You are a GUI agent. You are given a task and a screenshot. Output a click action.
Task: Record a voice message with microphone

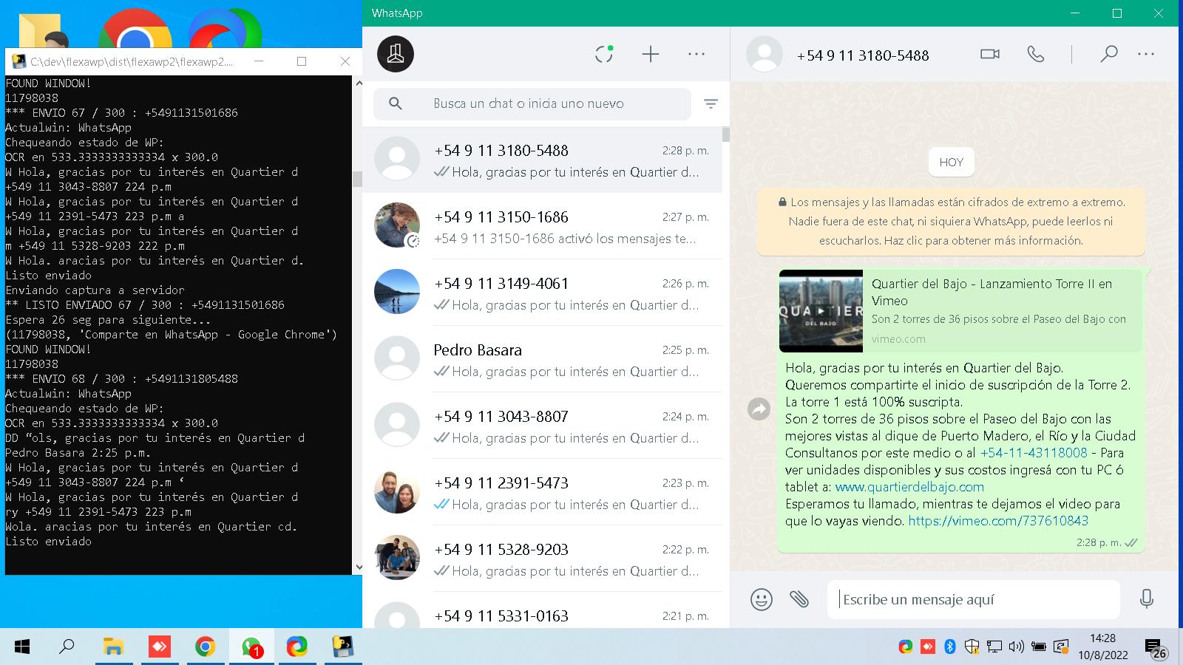coord(1146,599)
